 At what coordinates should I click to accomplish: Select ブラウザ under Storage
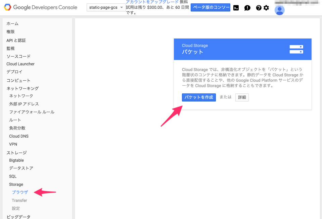(x=20, y=192)
